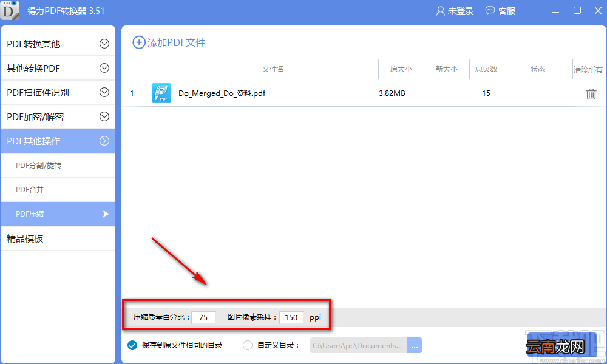The image size is (607, 364).
Task: Expand PDF扫描件识别 section
Action: coord(104,92)
